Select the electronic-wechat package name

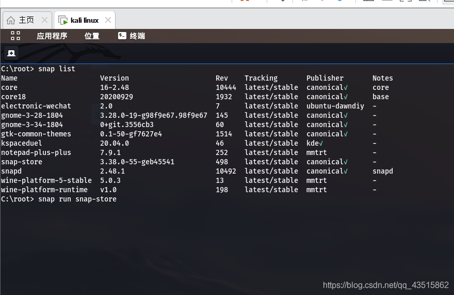click(36, 106)
